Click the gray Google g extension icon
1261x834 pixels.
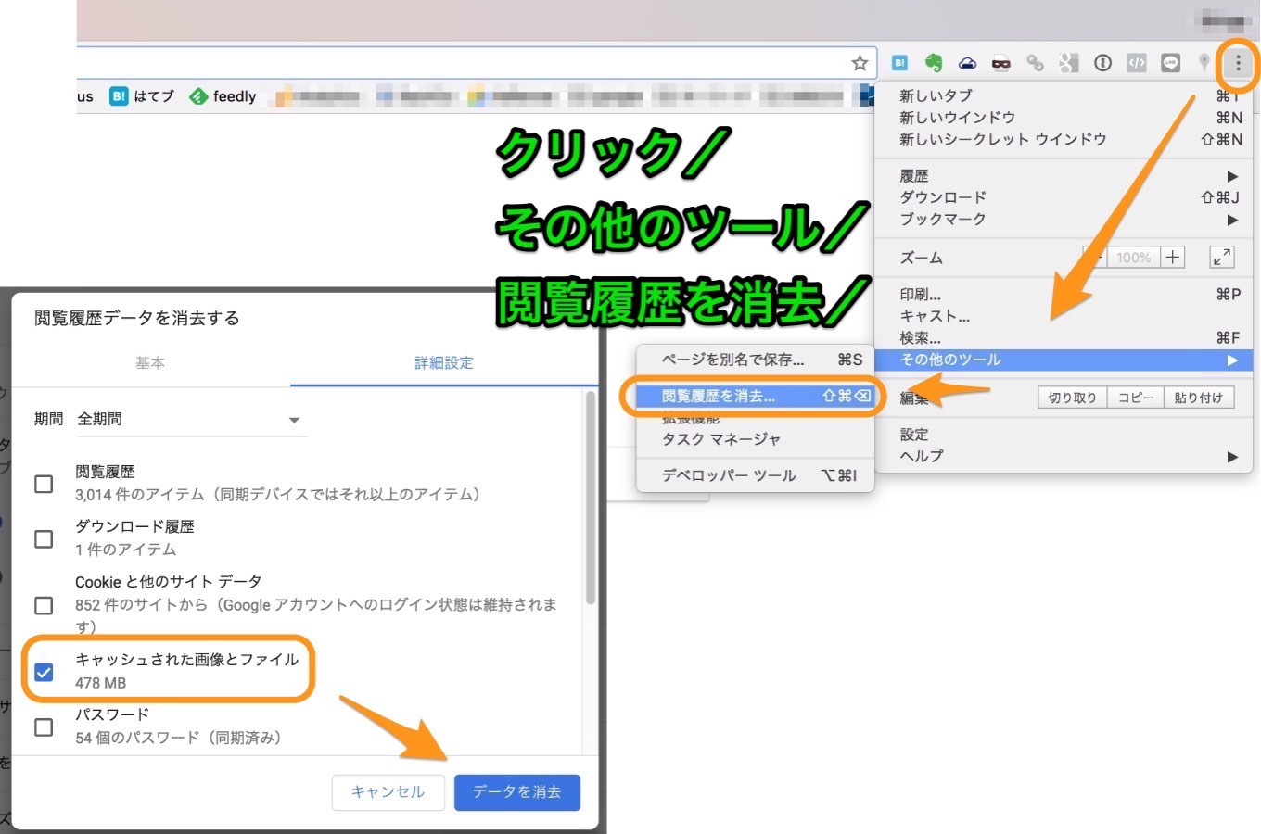(1069, 63)
